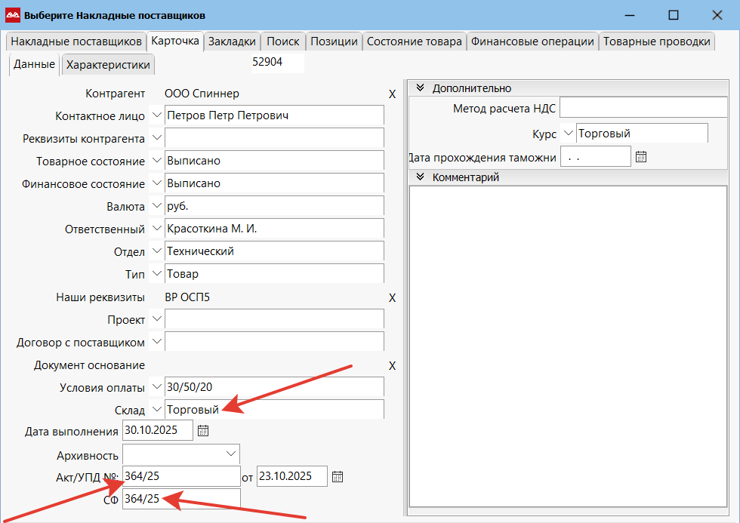
Task: Open calendar for Дата выполнения field
Action: point(202,432)
